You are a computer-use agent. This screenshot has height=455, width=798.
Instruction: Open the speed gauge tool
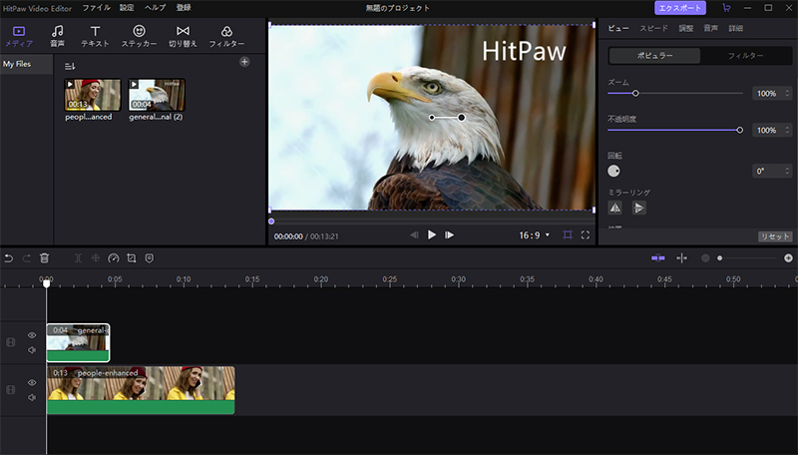(x=114, y=258)
